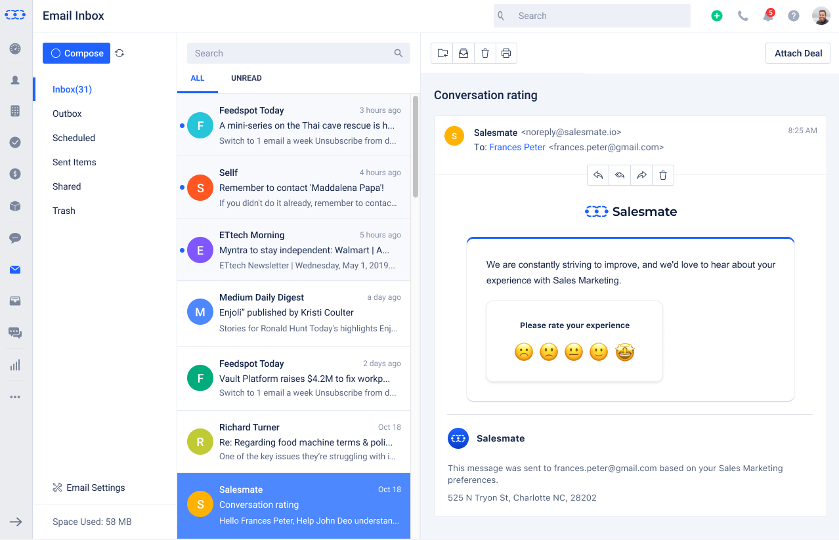Click the round Salesmate logo in email footer
Image resolution: width=839 pixels, height=540 pixels.
coord(458,438)
